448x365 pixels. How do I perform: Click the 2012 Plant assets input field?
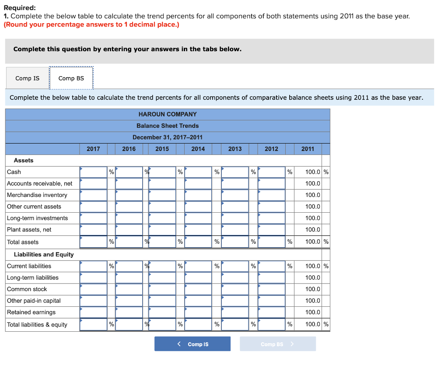click(271, 229)
